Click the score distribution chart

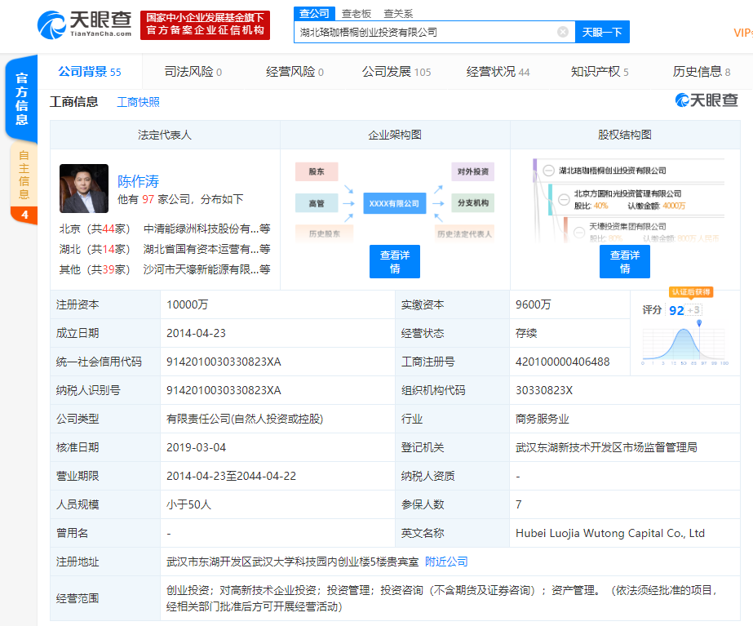click(x=685, y=344)
